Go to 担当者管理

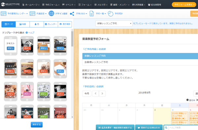154,5
